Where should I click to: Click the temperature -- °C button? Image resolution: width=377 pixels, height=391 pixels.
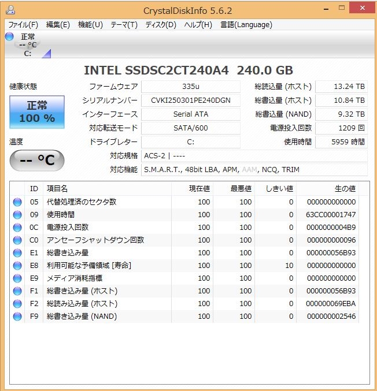[37, 160]
